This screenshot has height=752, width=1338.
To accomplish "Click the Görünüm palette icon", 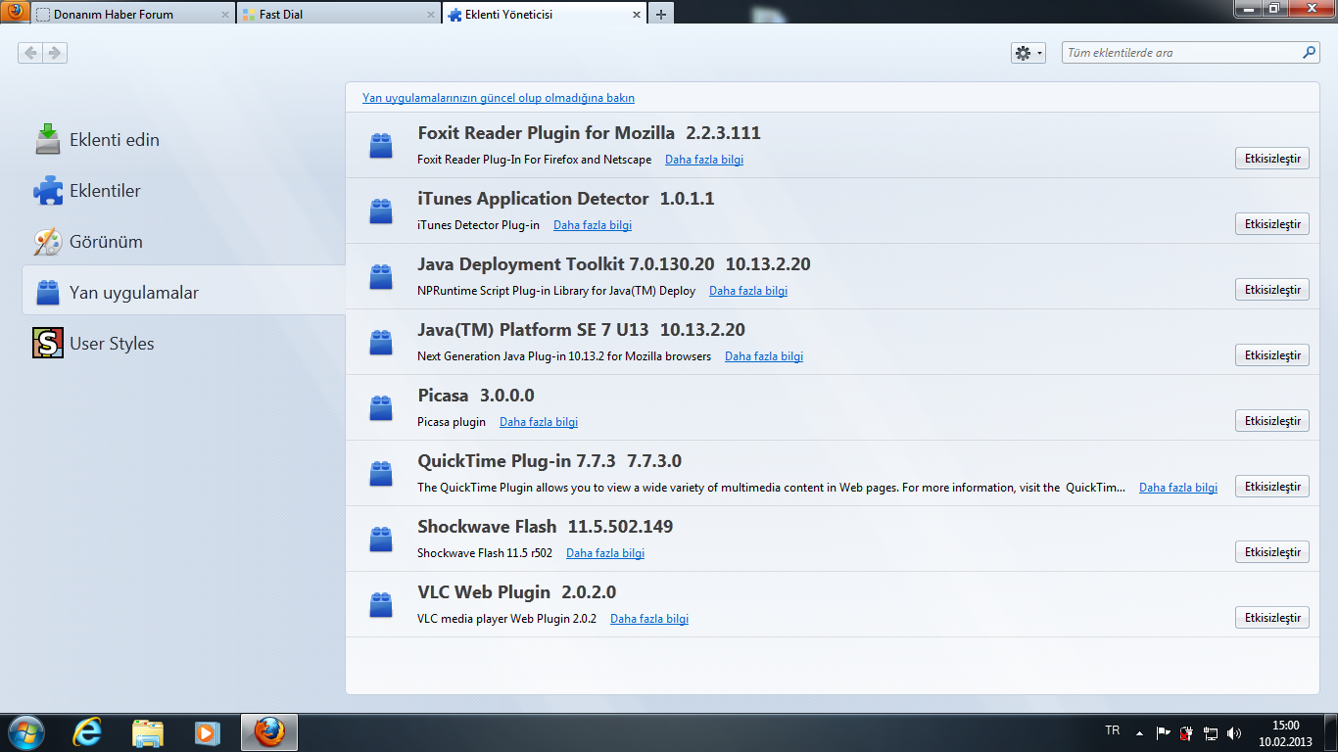I will [x=48, y=241].
